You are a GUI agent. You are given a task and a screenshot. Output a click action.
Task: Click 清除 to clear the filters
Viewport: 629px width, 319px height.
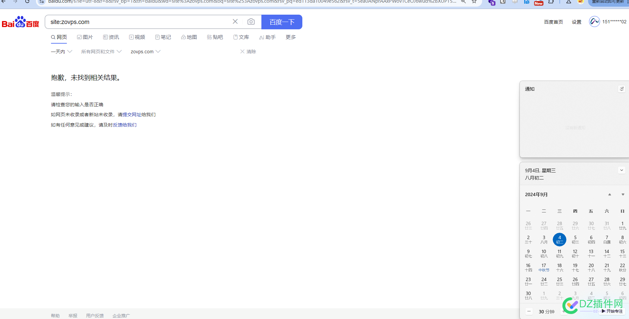[248, 52]
